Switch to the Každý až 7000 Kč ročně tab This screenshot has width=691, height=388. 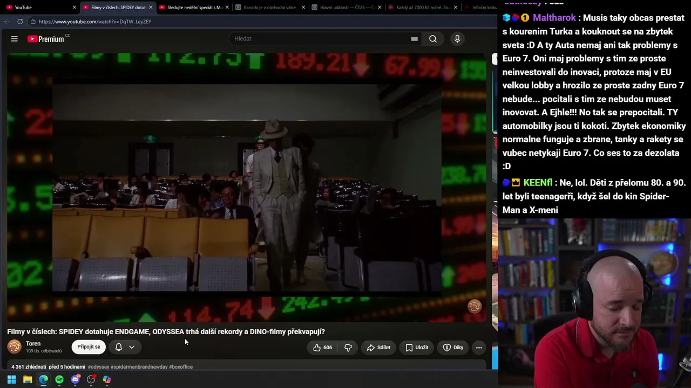point(422,8)
